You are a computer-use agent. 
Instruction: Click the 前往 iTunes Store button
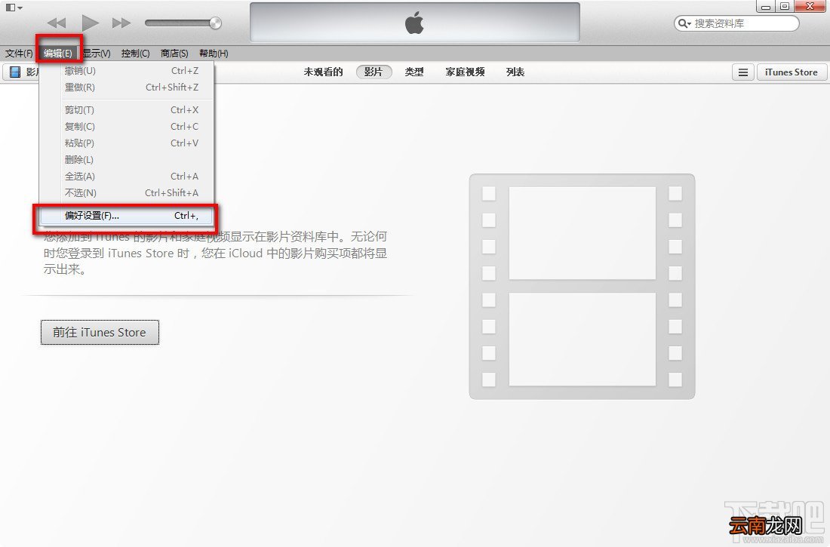(x=100, y=333)
